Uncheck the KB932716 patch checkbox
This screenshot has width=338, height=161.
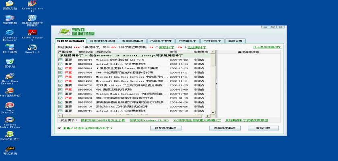(x=60, y=60)
